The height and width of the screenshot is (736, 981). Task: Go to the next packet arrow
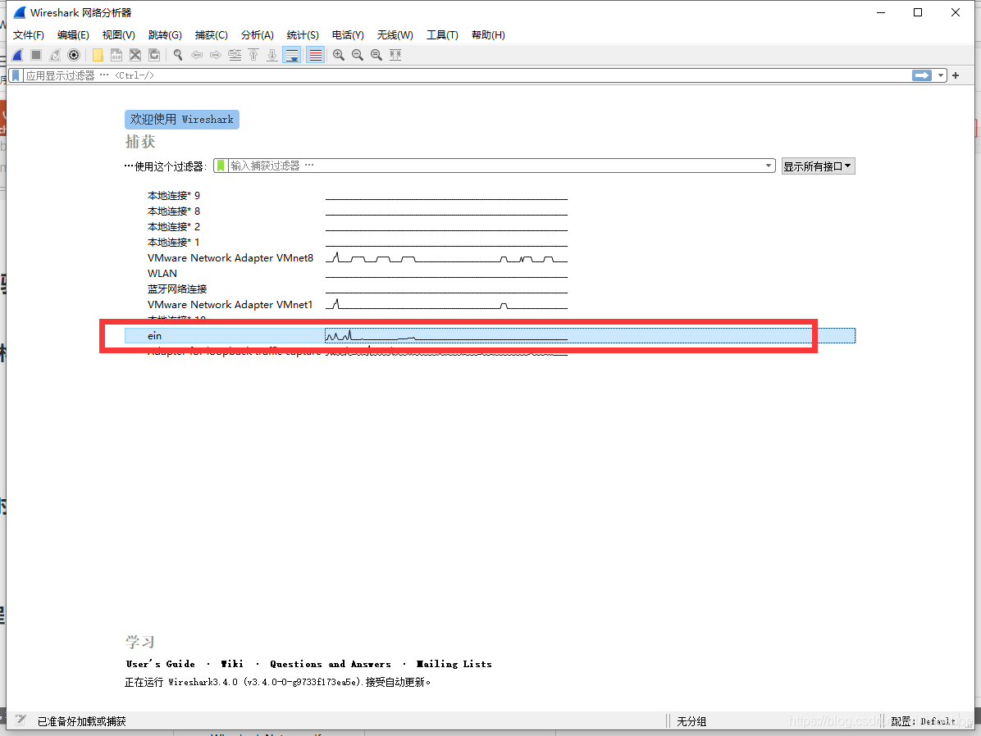click(x=216, y=55)
